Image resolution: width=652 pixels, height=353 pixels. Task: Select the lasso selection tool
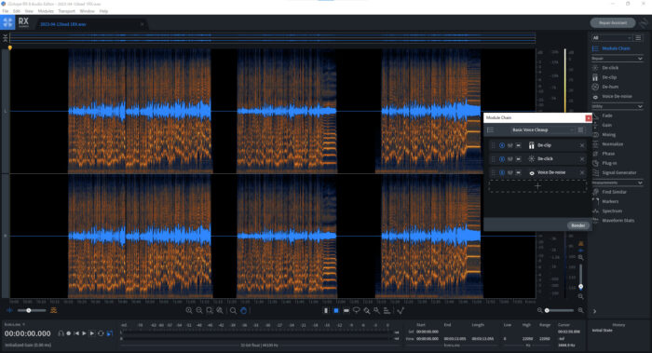click(x=357, y=310)
